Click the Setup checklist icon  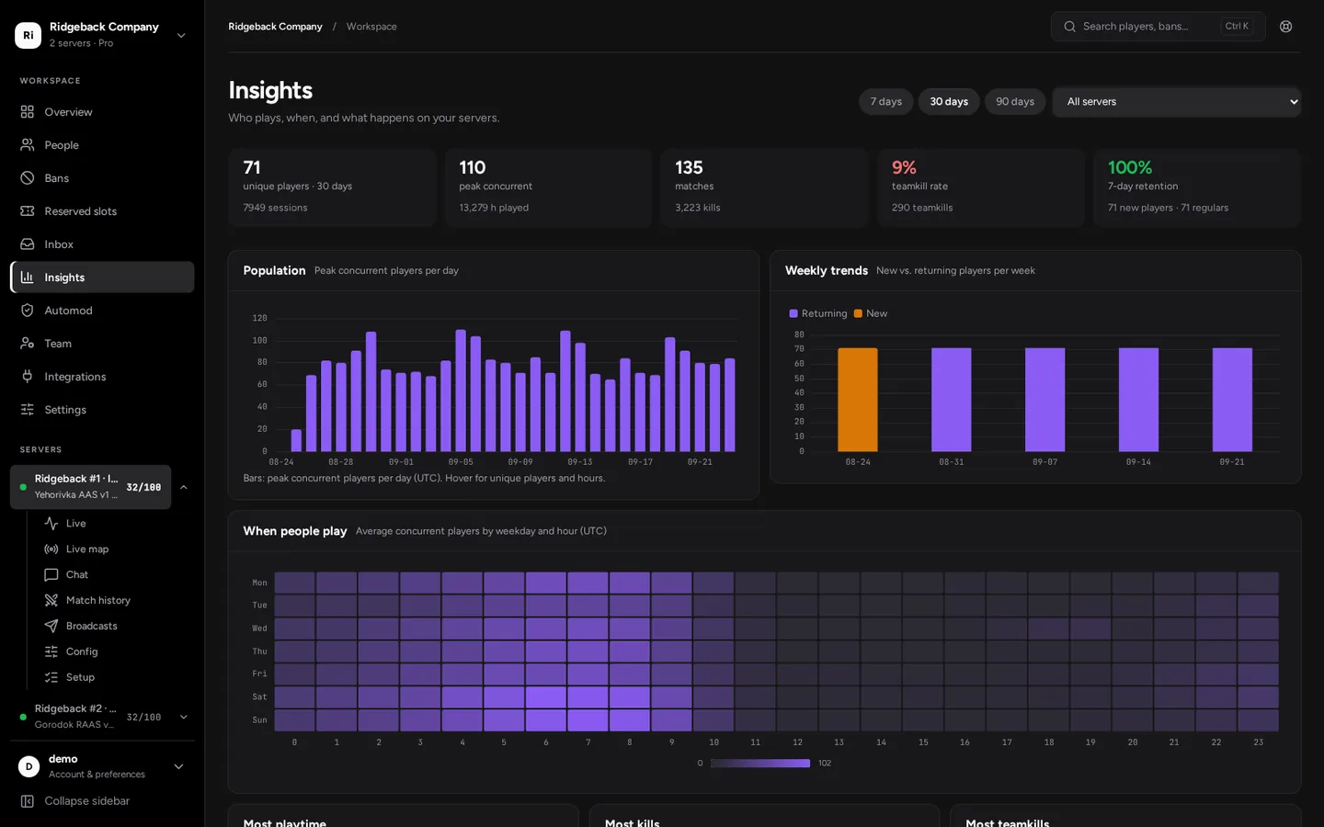pos(51,678)
